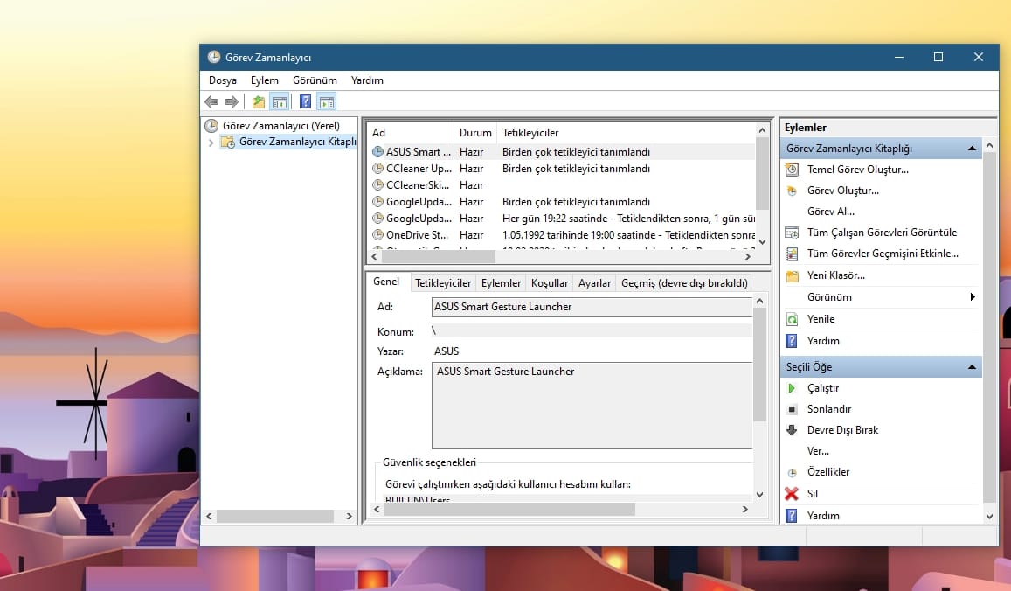Click the Yeni Klasör folder icon
The height and width of the screenshot is (591, 1011).
click(792, 275)
